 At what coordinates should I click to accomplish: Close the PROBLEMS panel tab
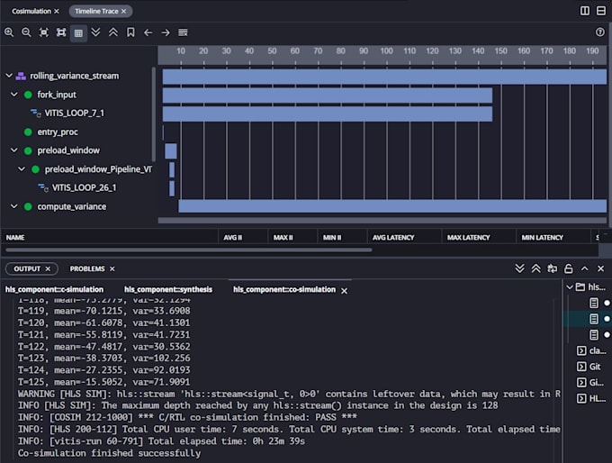click(x=112, y=268)
